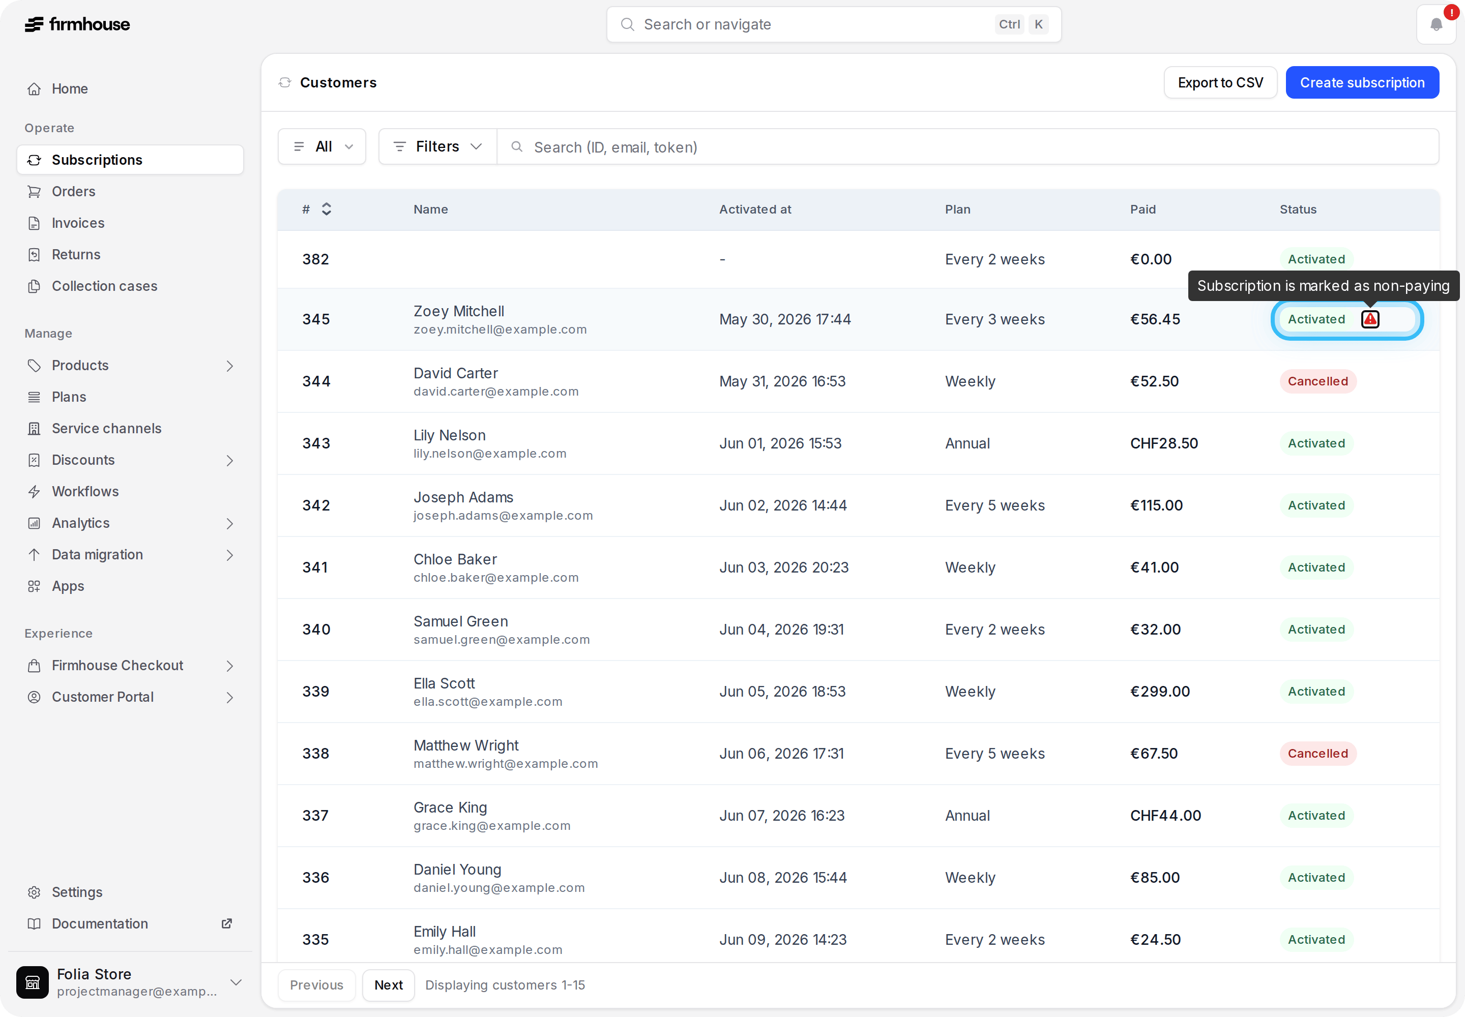Click the Service channels building icon
This screenshot has width=1465, height=1017.
click(35, 428)
